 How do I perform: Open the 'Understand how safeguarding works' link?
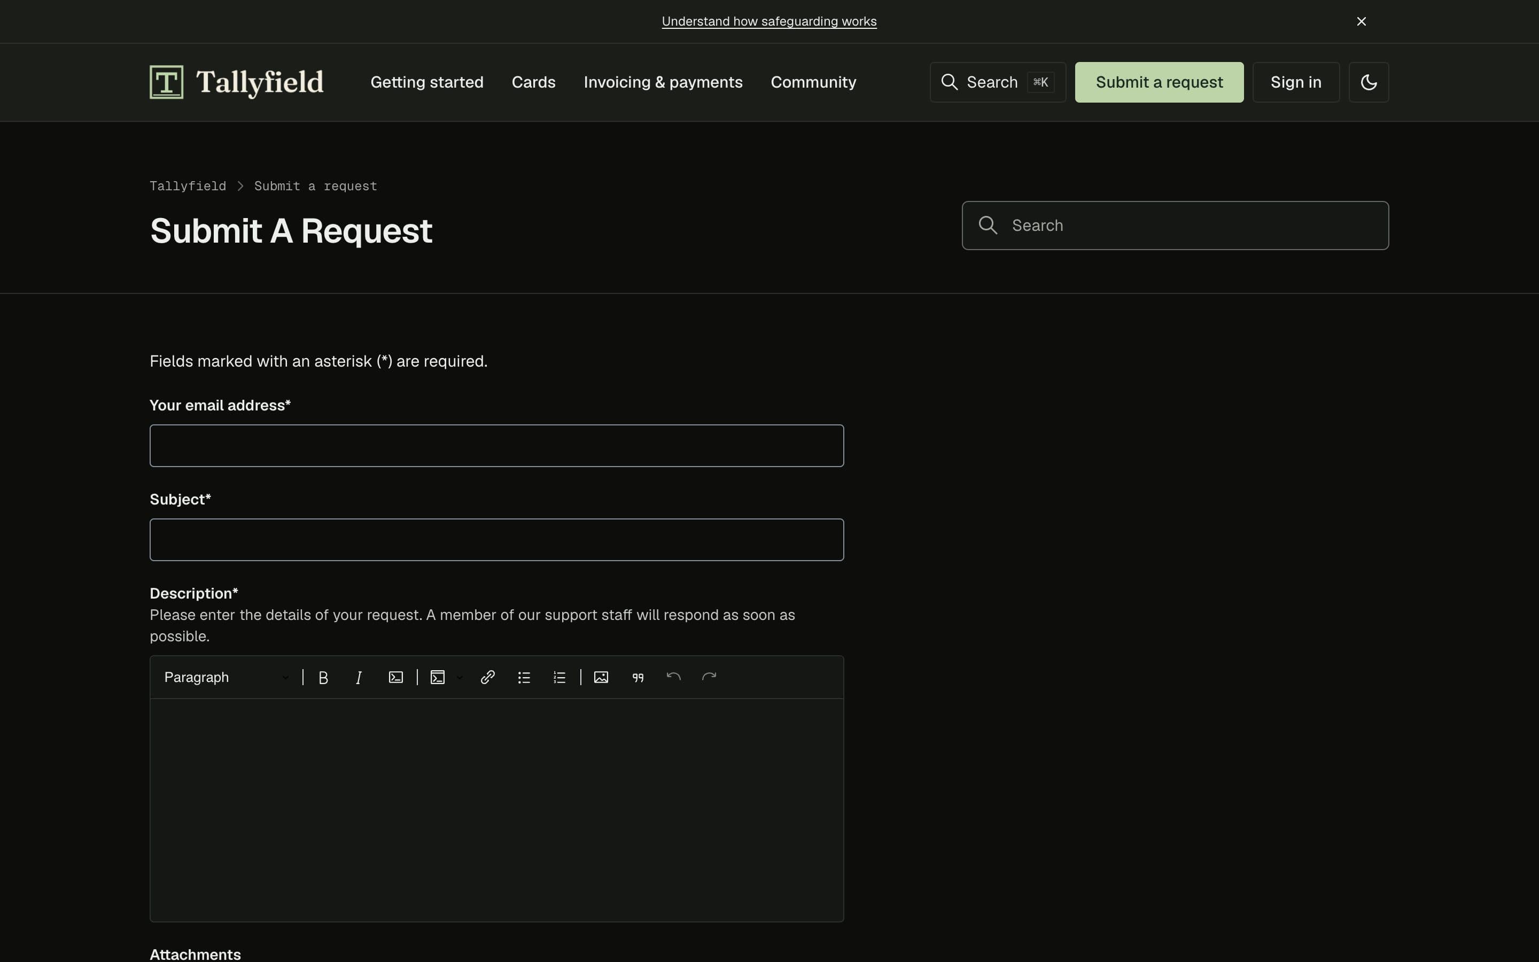tap(769, 21)
